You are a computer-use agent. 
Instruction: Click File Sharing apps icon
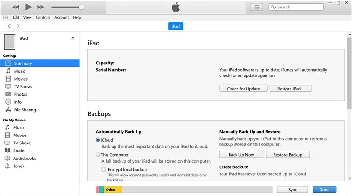pyautogui.click(x=8, y=109)
